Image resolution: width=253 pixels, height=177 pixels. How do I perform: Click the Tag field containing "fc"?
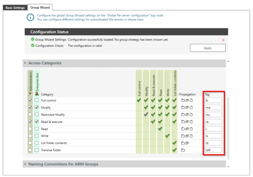click(213, 100)
